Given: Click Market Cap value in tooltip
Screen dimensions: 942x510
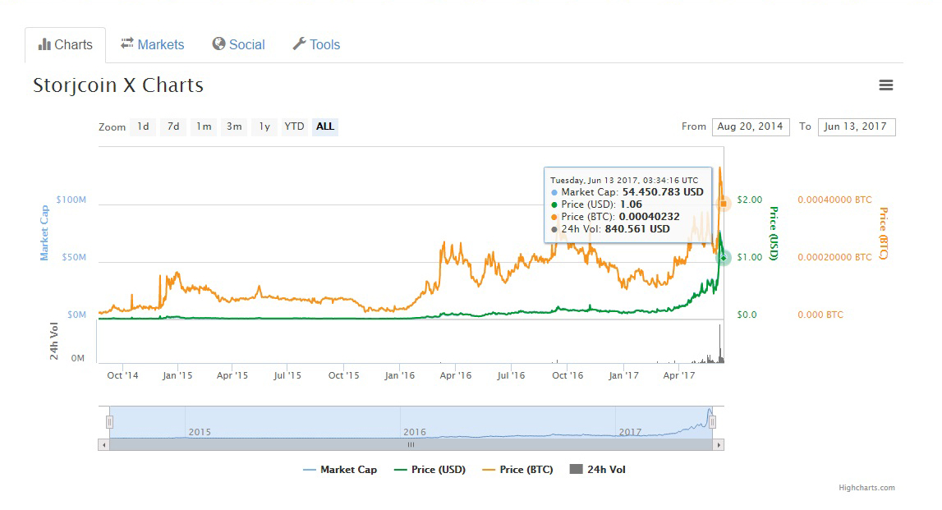Looking at the screenshot, I should coord(663,192).
